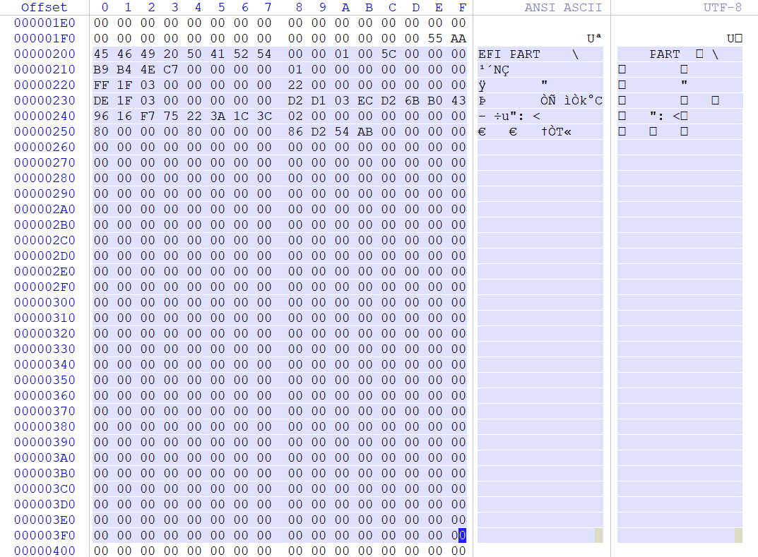This screenshot has height=557, width=758.
Task: Select byte EC in row 00000230
Action: (365, 100)
